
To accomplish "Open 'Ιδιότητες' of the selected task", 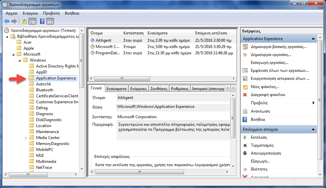I will coord(245,169).
